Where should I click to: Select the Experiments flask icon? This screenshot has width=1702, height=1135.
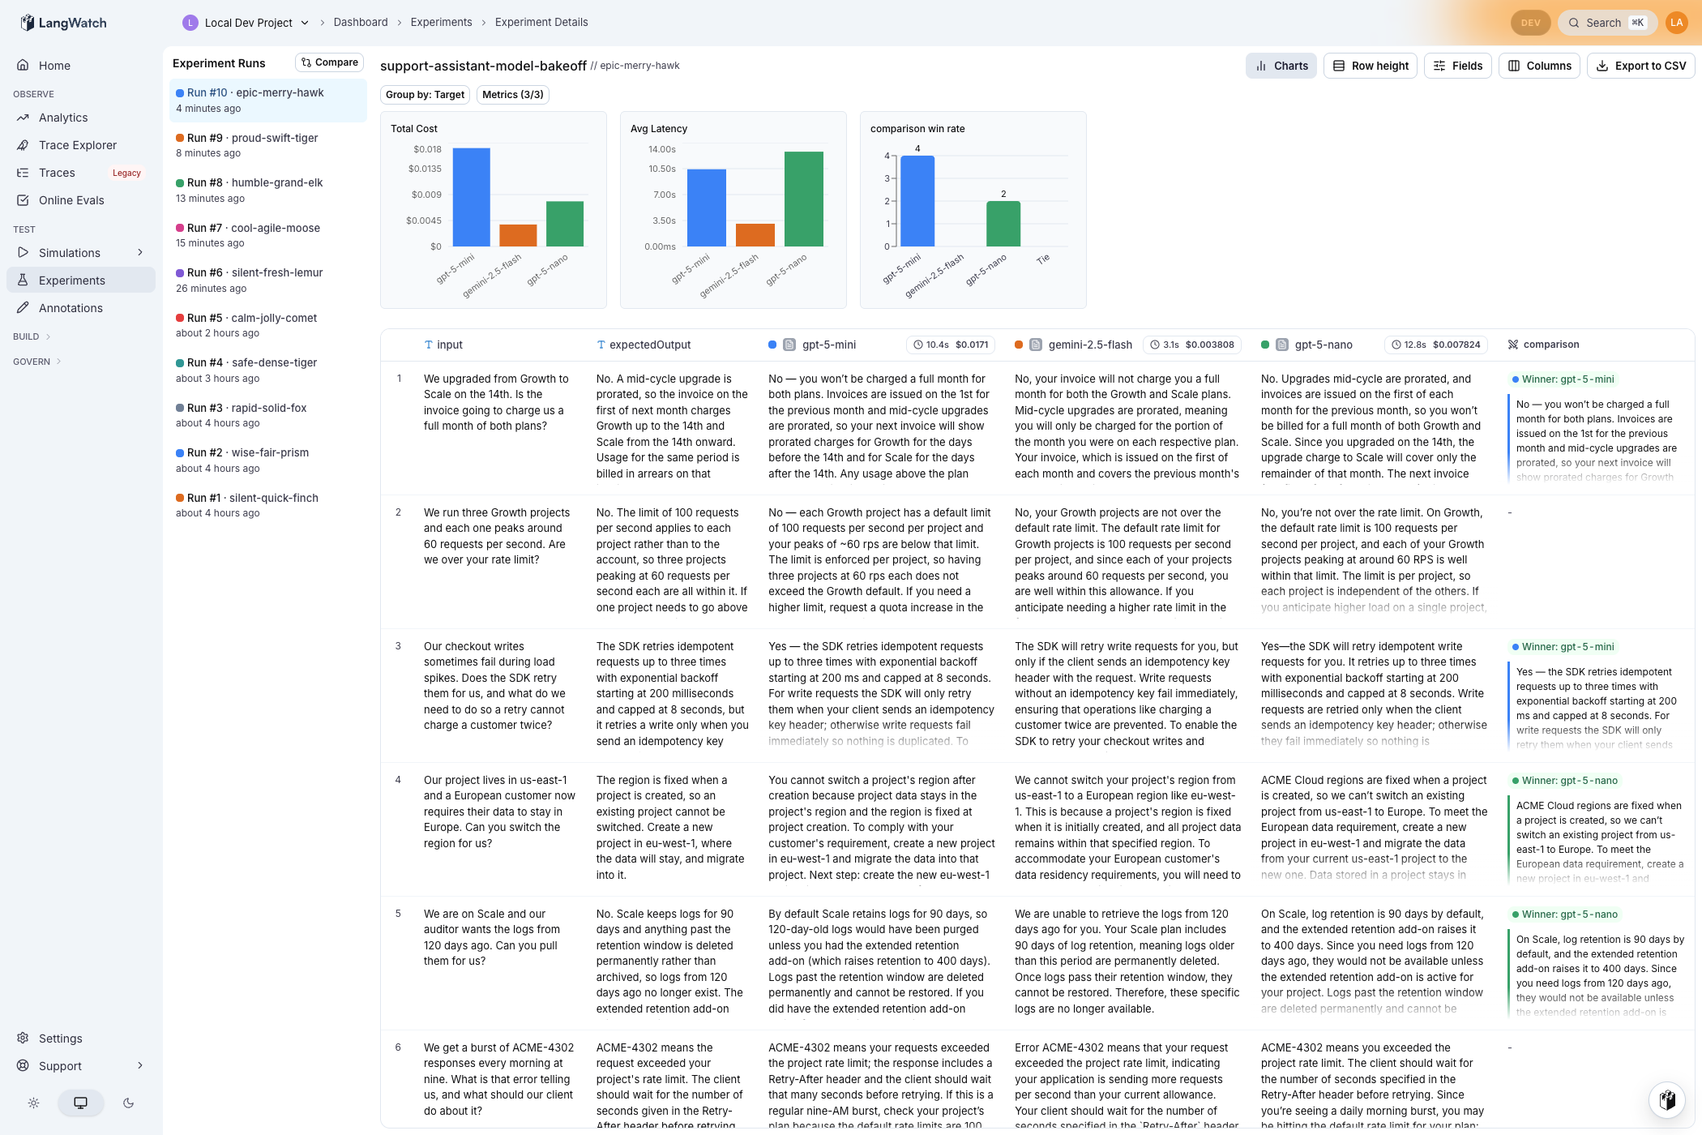coord(24,280)
